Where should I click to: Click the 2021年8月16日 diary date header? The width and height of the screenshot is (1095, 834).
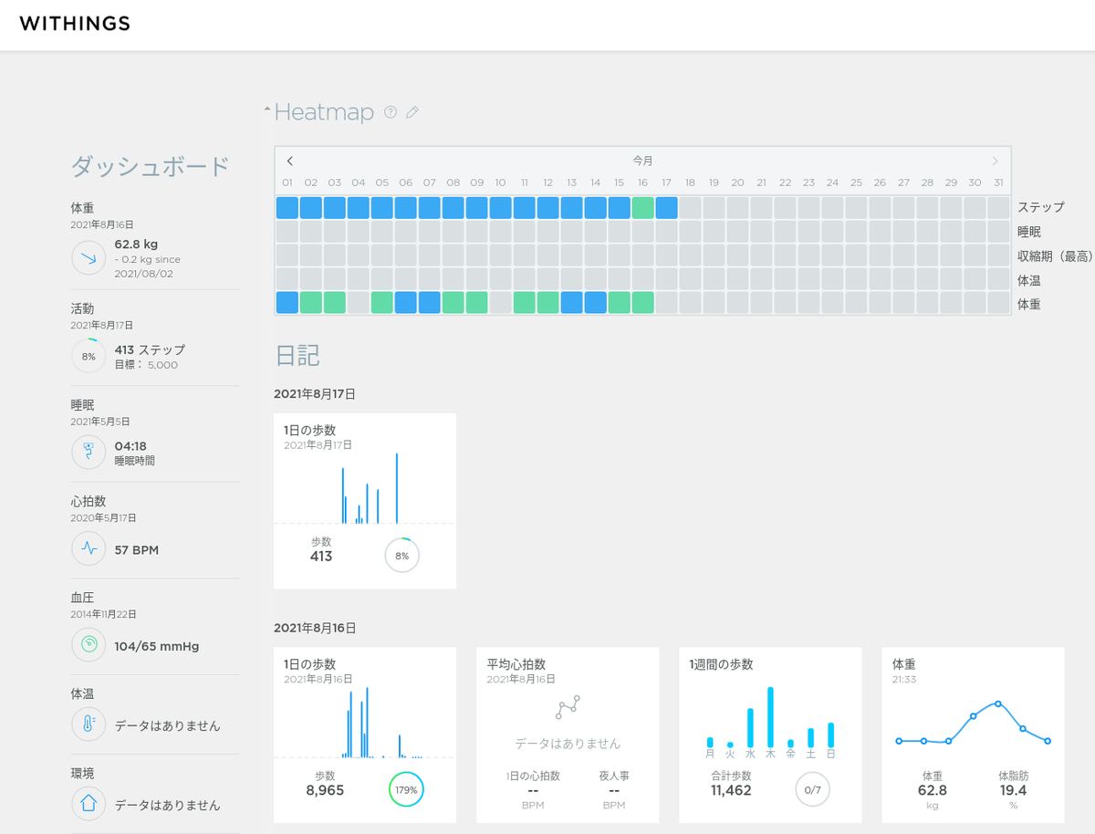315,628
